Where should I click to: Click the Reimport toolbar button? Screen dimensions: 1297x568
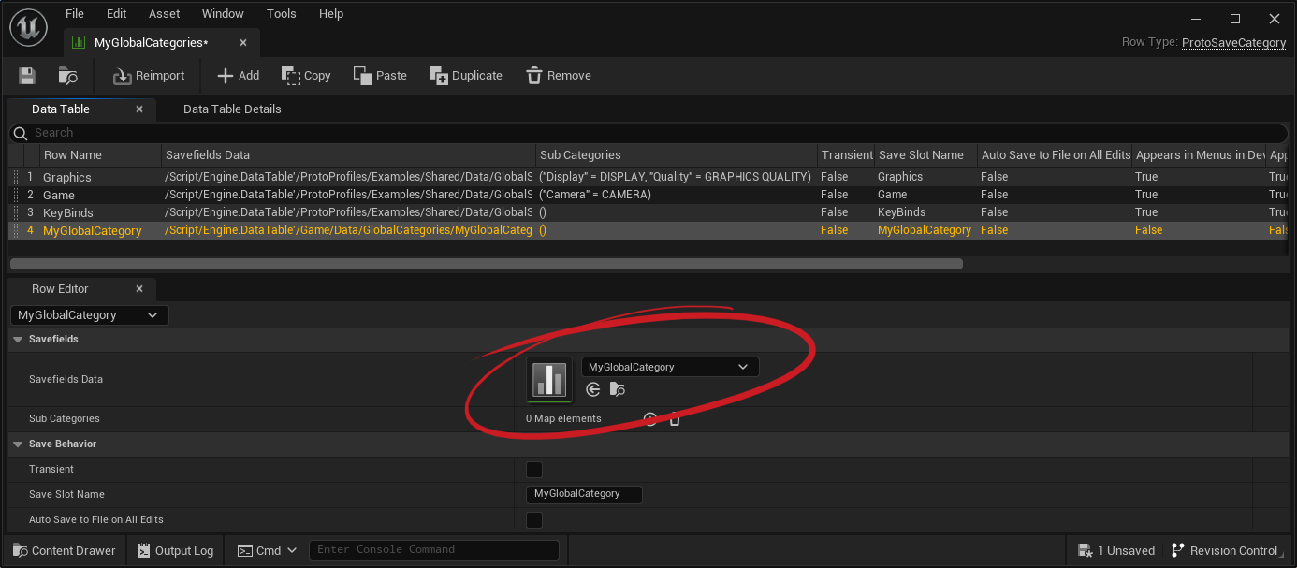point(149,76)
